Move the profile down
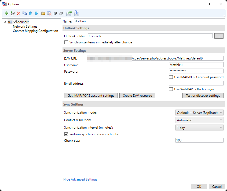Image resolution: width=227 pixels, height=191 pixels. [x=36, y=13]
